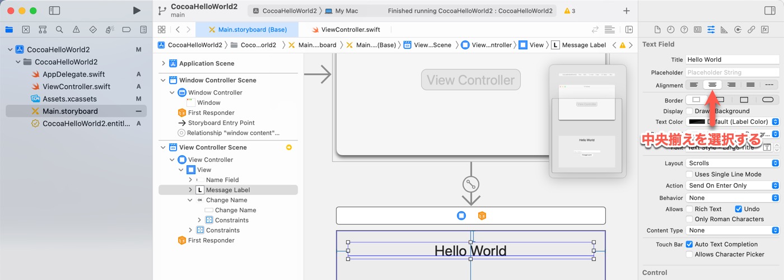
Task: Disable Auto Text Completion
Action: point(689,244)
